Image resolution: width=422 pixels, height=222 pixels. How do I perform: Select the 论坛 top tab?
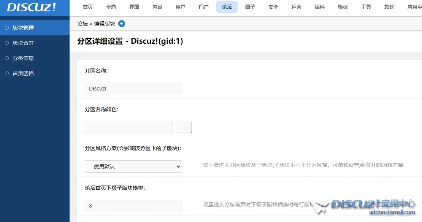(227, 7)
